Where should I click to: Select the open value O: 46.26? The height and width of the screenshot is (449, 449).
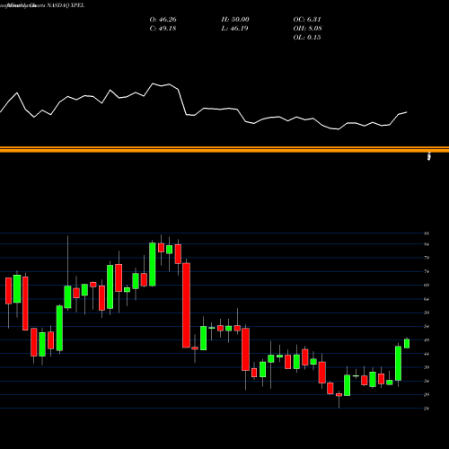click(163, 20)
